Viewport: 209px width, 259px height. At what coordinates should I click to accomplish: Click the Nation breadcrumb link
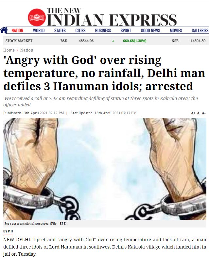27,50
